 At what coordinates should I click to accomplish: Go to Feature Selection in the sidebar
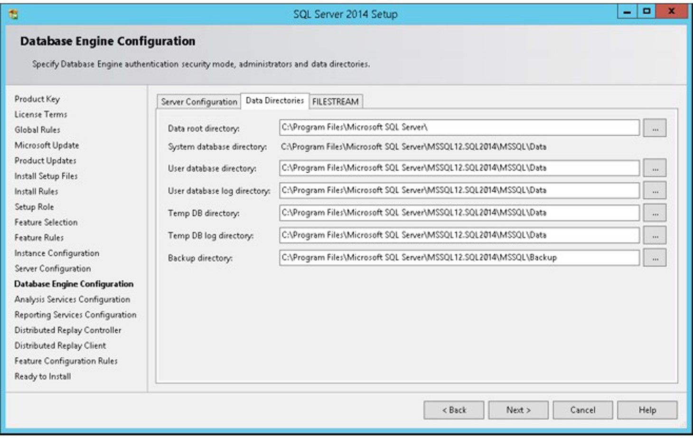click(x=46, y=222)
